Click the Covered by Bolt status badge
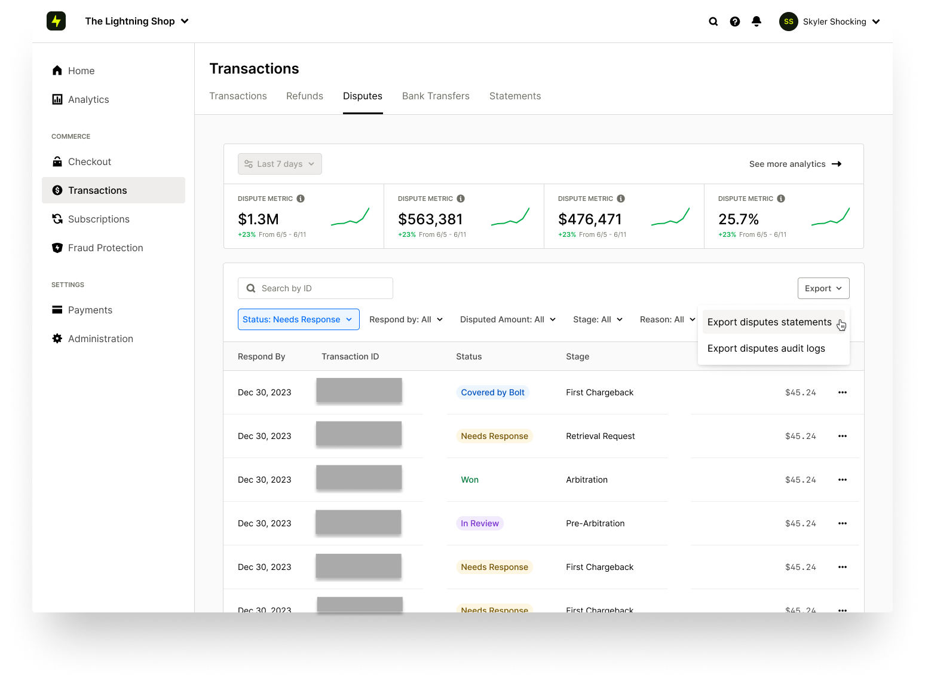Screen dimensions: 925x683 click(492, 392)
